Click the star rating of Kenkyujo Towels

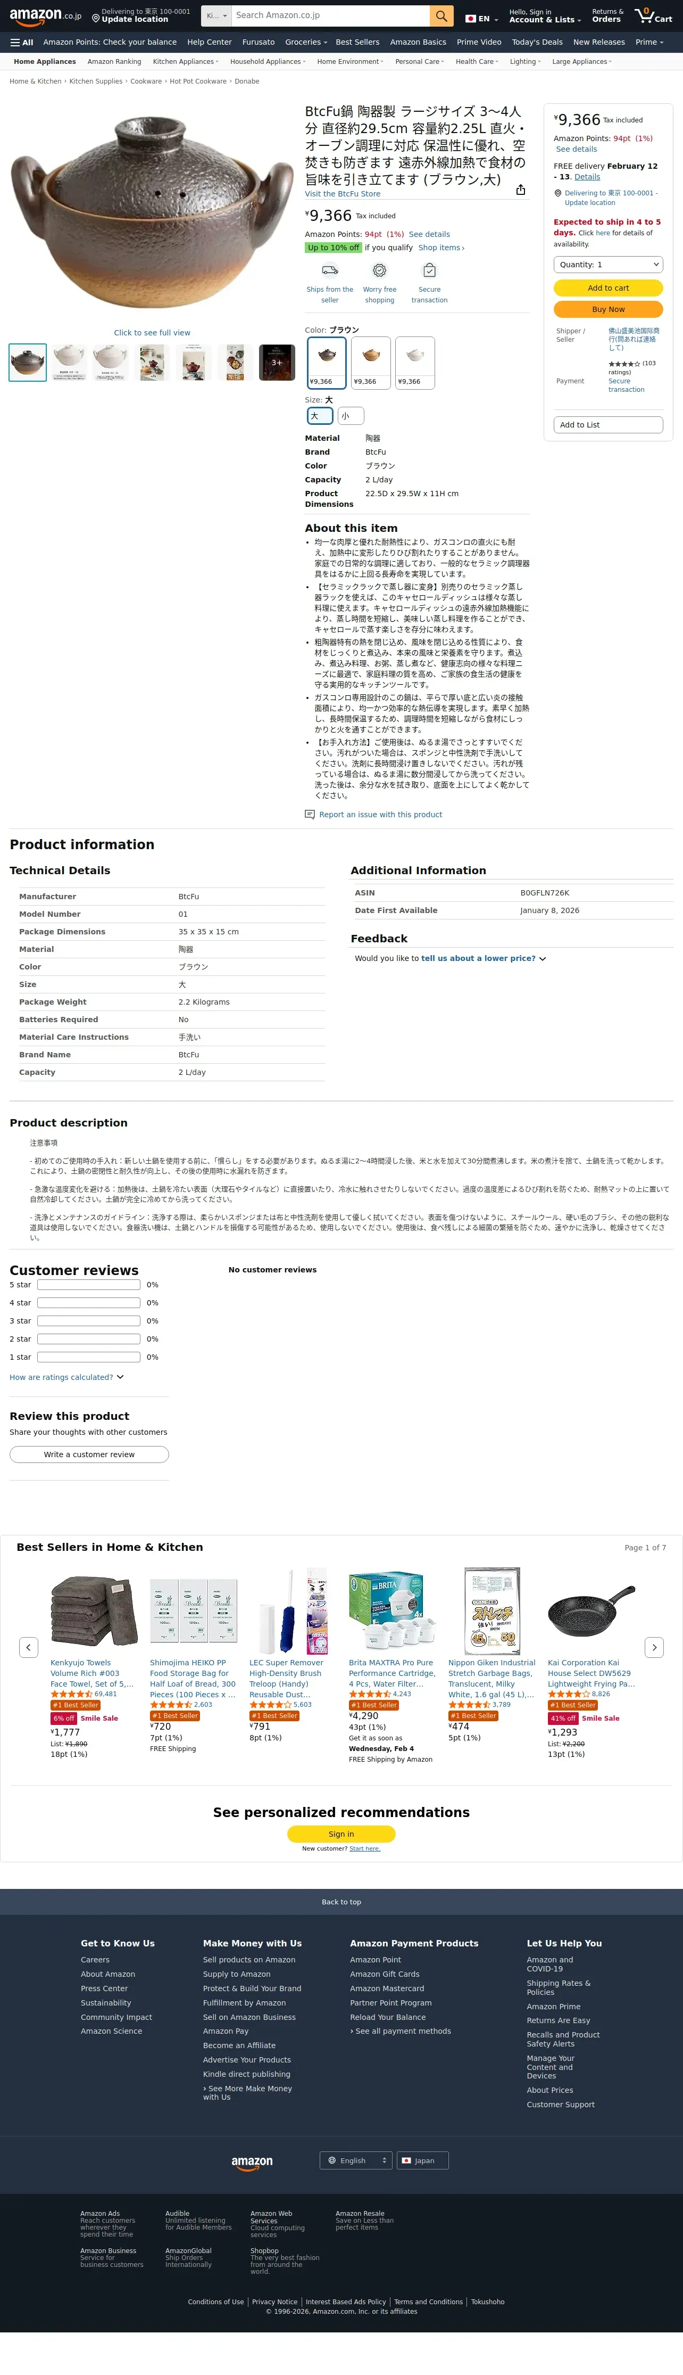point(71,1694)
